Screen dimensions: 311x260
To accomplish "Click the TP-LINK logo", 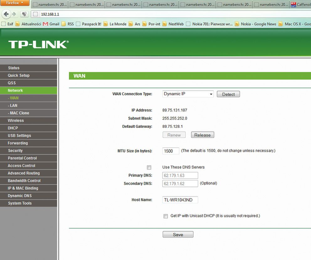I will (39, 44).
